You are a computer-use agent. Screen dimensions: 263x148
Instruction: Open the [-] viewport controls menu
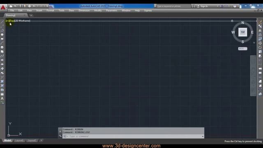click(x=7, y=21)
